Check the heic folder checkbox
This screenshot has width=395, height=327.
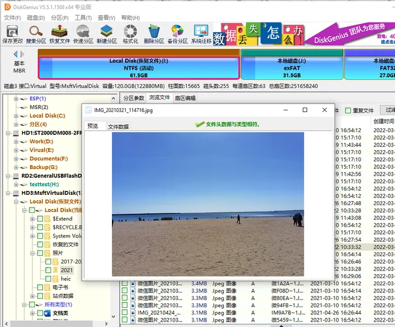point(48,279)
